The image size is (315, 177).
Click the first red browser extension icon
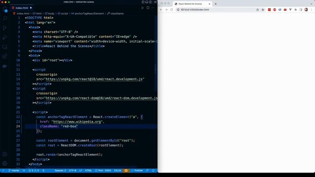269,10
